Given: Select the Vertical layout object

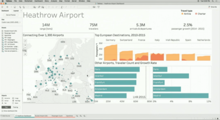Looking at the screenshot, I should coord(5,101).
